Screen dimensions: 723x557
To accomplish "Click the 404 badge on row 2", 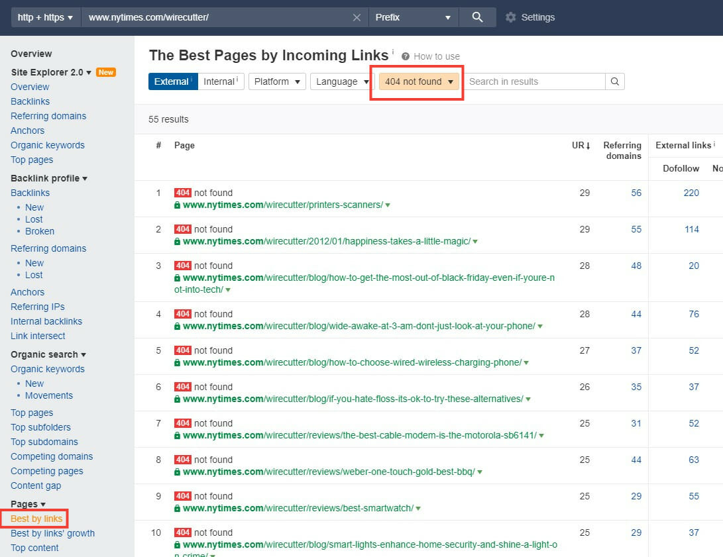I will coord(182,229).
